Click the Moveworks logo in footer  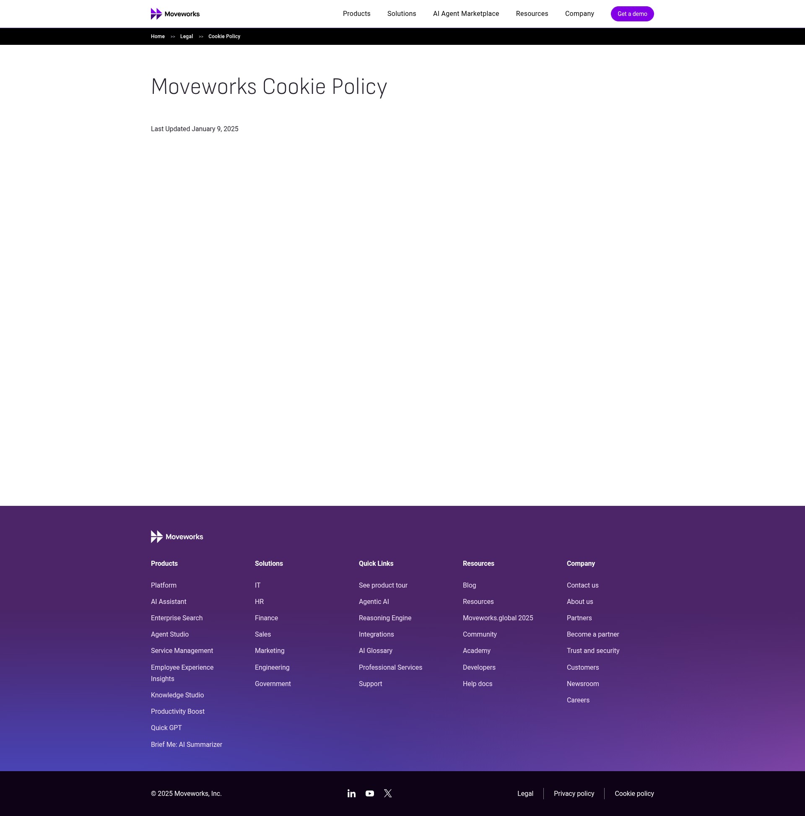click(177, 537)
